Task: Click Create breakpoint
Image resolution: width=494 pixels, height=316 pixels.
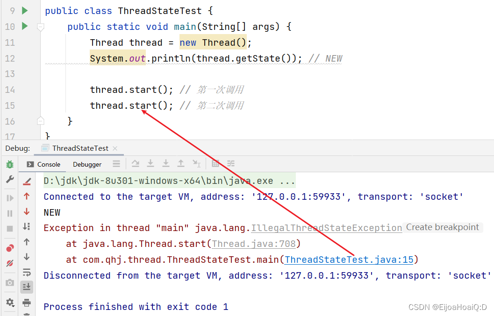Action: point(442,227)
